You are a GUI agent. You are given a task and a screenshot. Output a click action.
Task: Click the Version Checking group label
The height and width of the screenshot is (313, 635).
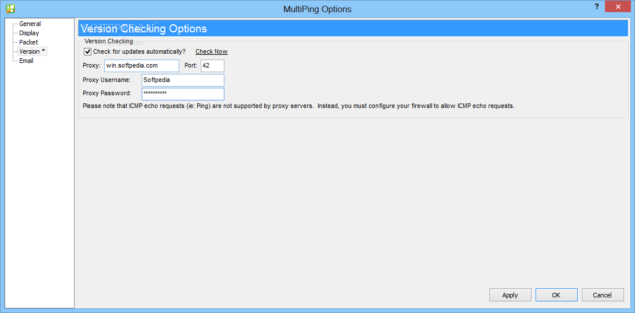point(109,41)
